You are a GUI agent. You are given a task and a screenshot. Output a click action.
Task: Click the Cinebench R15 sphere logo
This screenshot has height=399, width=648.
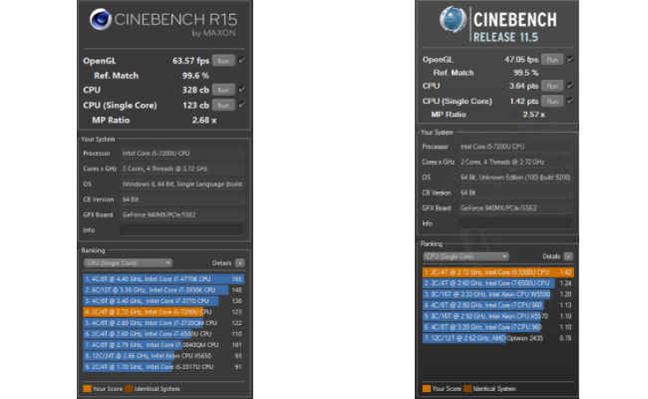pyautogui.click(x=101, y=19)
